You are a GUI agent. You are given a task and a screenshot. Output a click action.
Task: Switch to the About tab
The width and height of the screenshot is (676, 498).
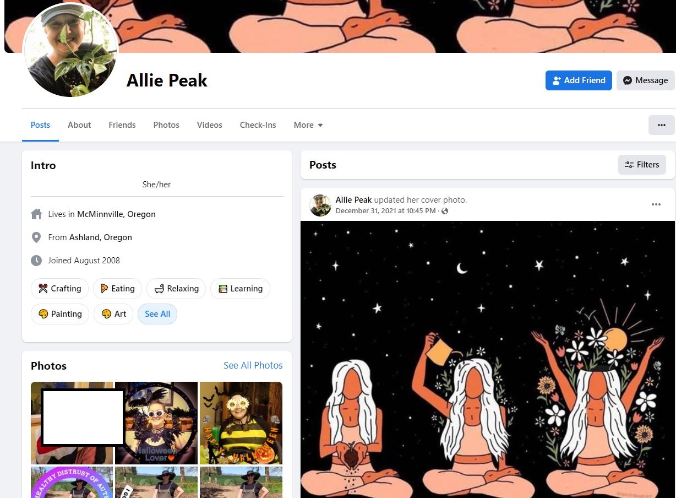pos(79,125)
